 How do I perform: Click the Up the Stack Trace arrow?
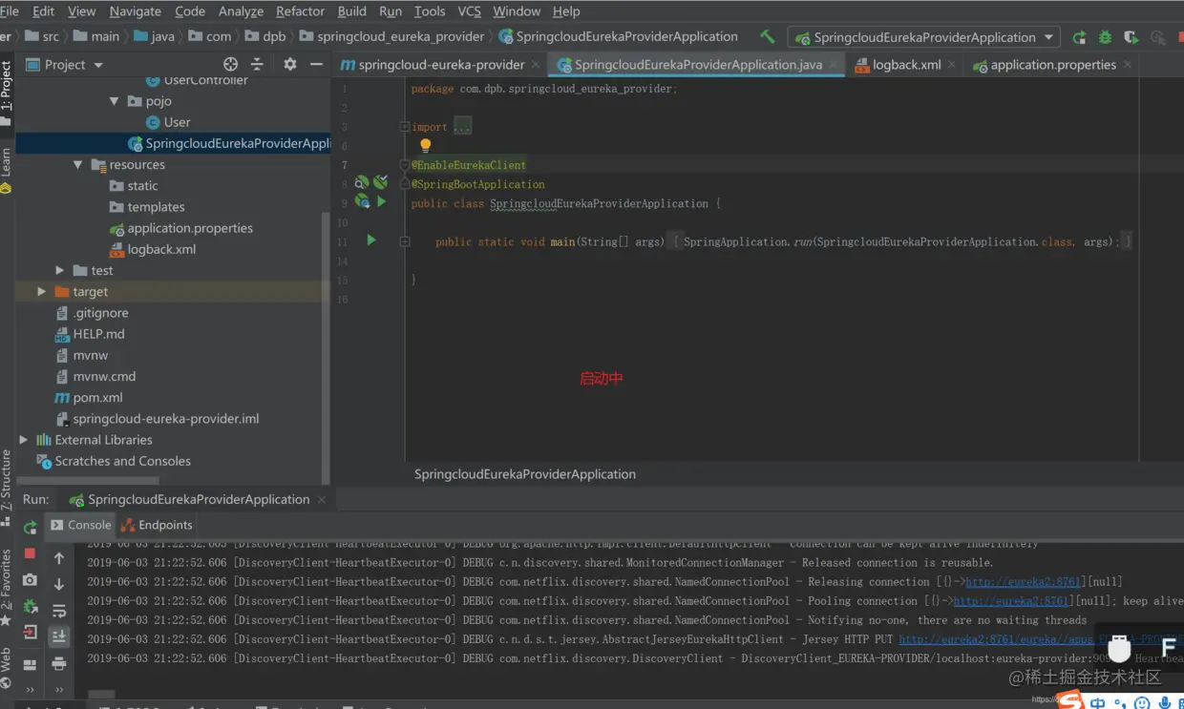59,558
